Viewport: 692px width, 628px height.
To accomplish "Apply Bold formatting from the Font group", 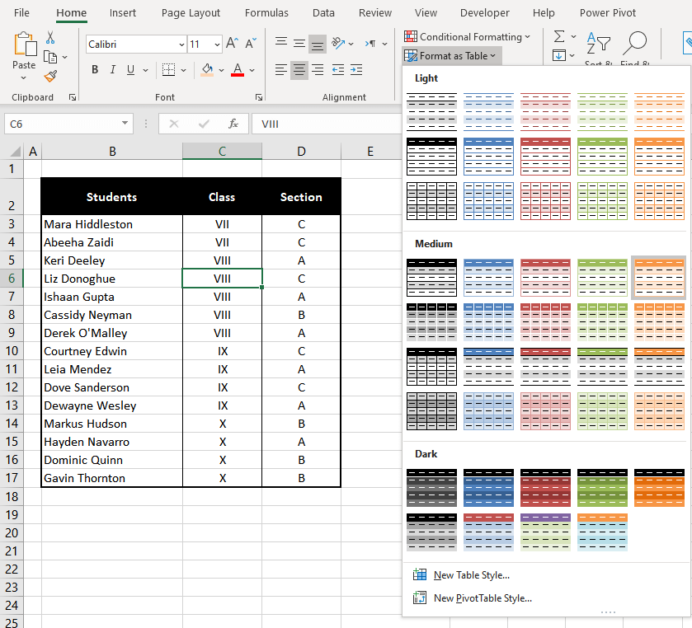I will pyautogui.click(x=94, y=69).
